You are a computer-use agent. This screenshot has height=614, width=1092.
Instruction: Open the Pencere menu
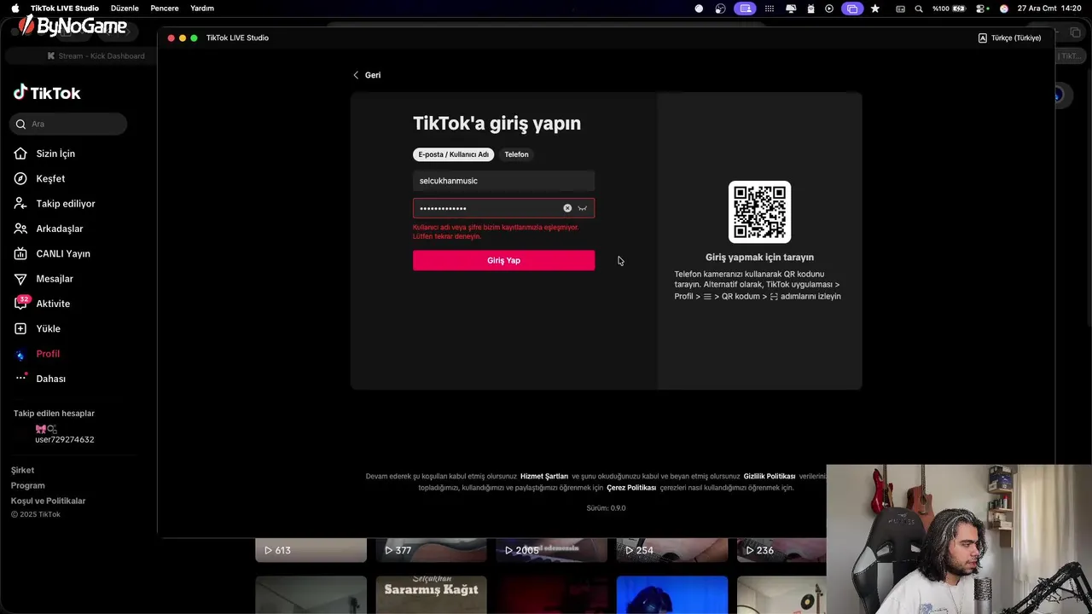click(x=165, y=9)
